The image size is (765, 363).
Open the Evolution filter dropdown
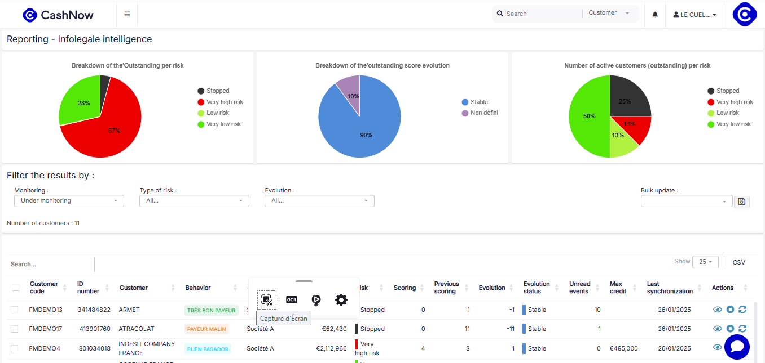coord(319,201)
